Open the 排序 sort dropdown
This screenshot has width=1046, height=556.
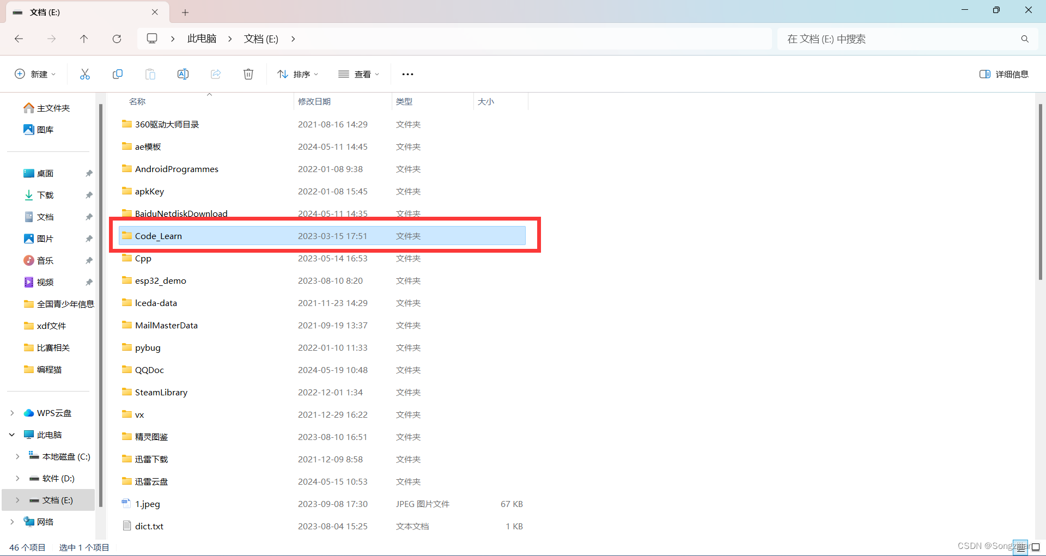point(297,74)
